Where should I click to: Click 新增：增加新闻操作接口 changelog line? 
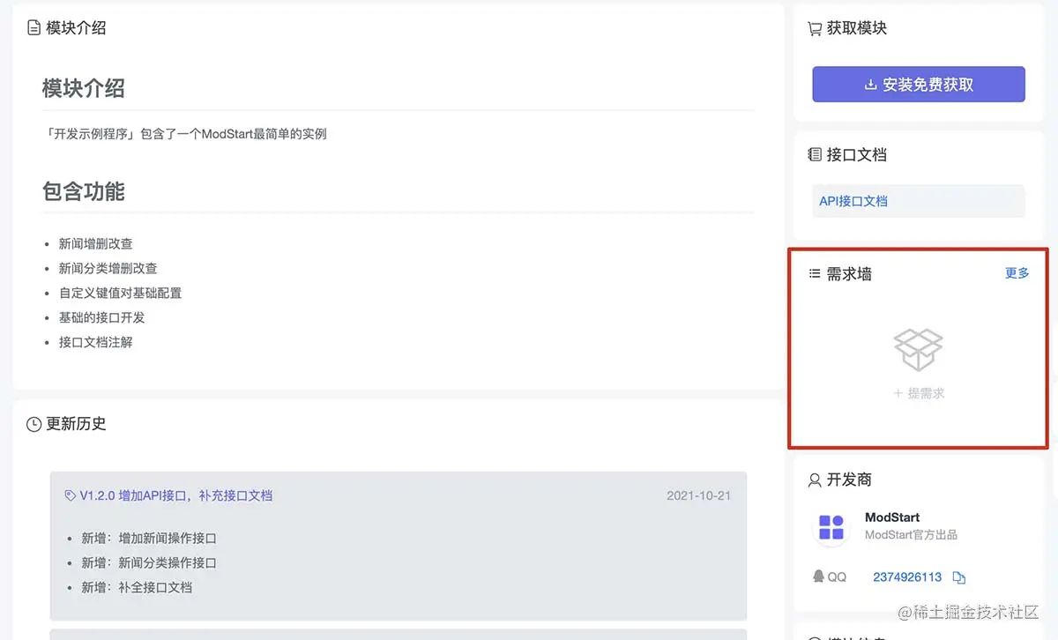click(149, 538)
